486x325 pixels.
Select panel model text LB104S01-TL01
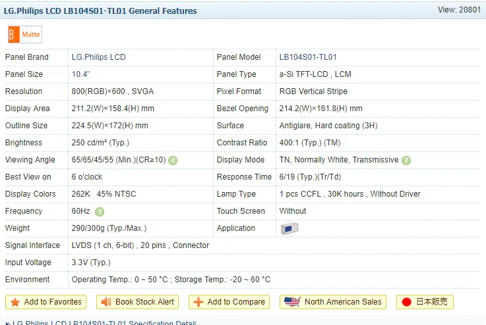308,57
